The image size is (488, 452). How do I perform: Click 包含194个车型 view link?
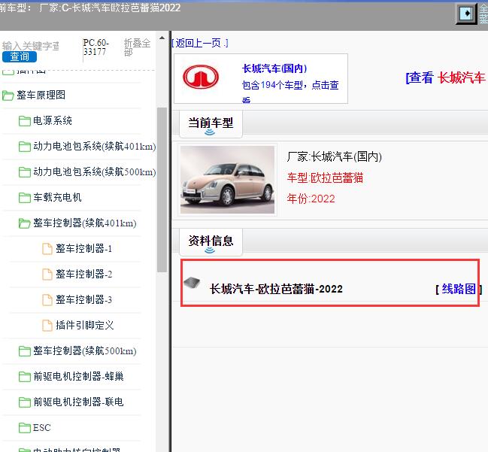click(x=290, y=90)
